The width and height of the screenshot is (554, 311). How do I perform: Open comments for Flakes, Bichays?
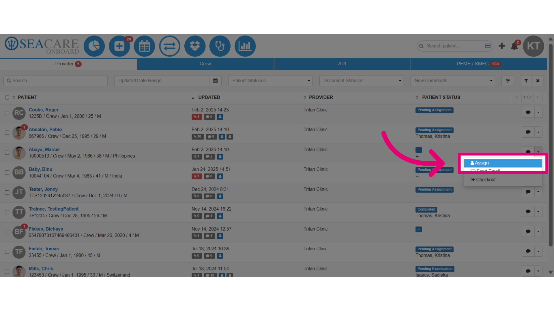coord(528,232)
